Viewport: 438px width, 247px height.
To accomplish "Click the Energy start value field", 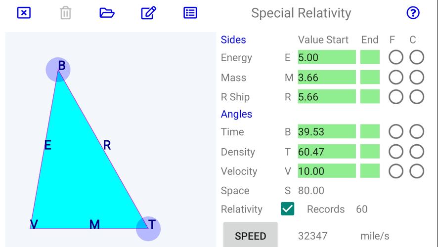I will (x=326, y=57).
